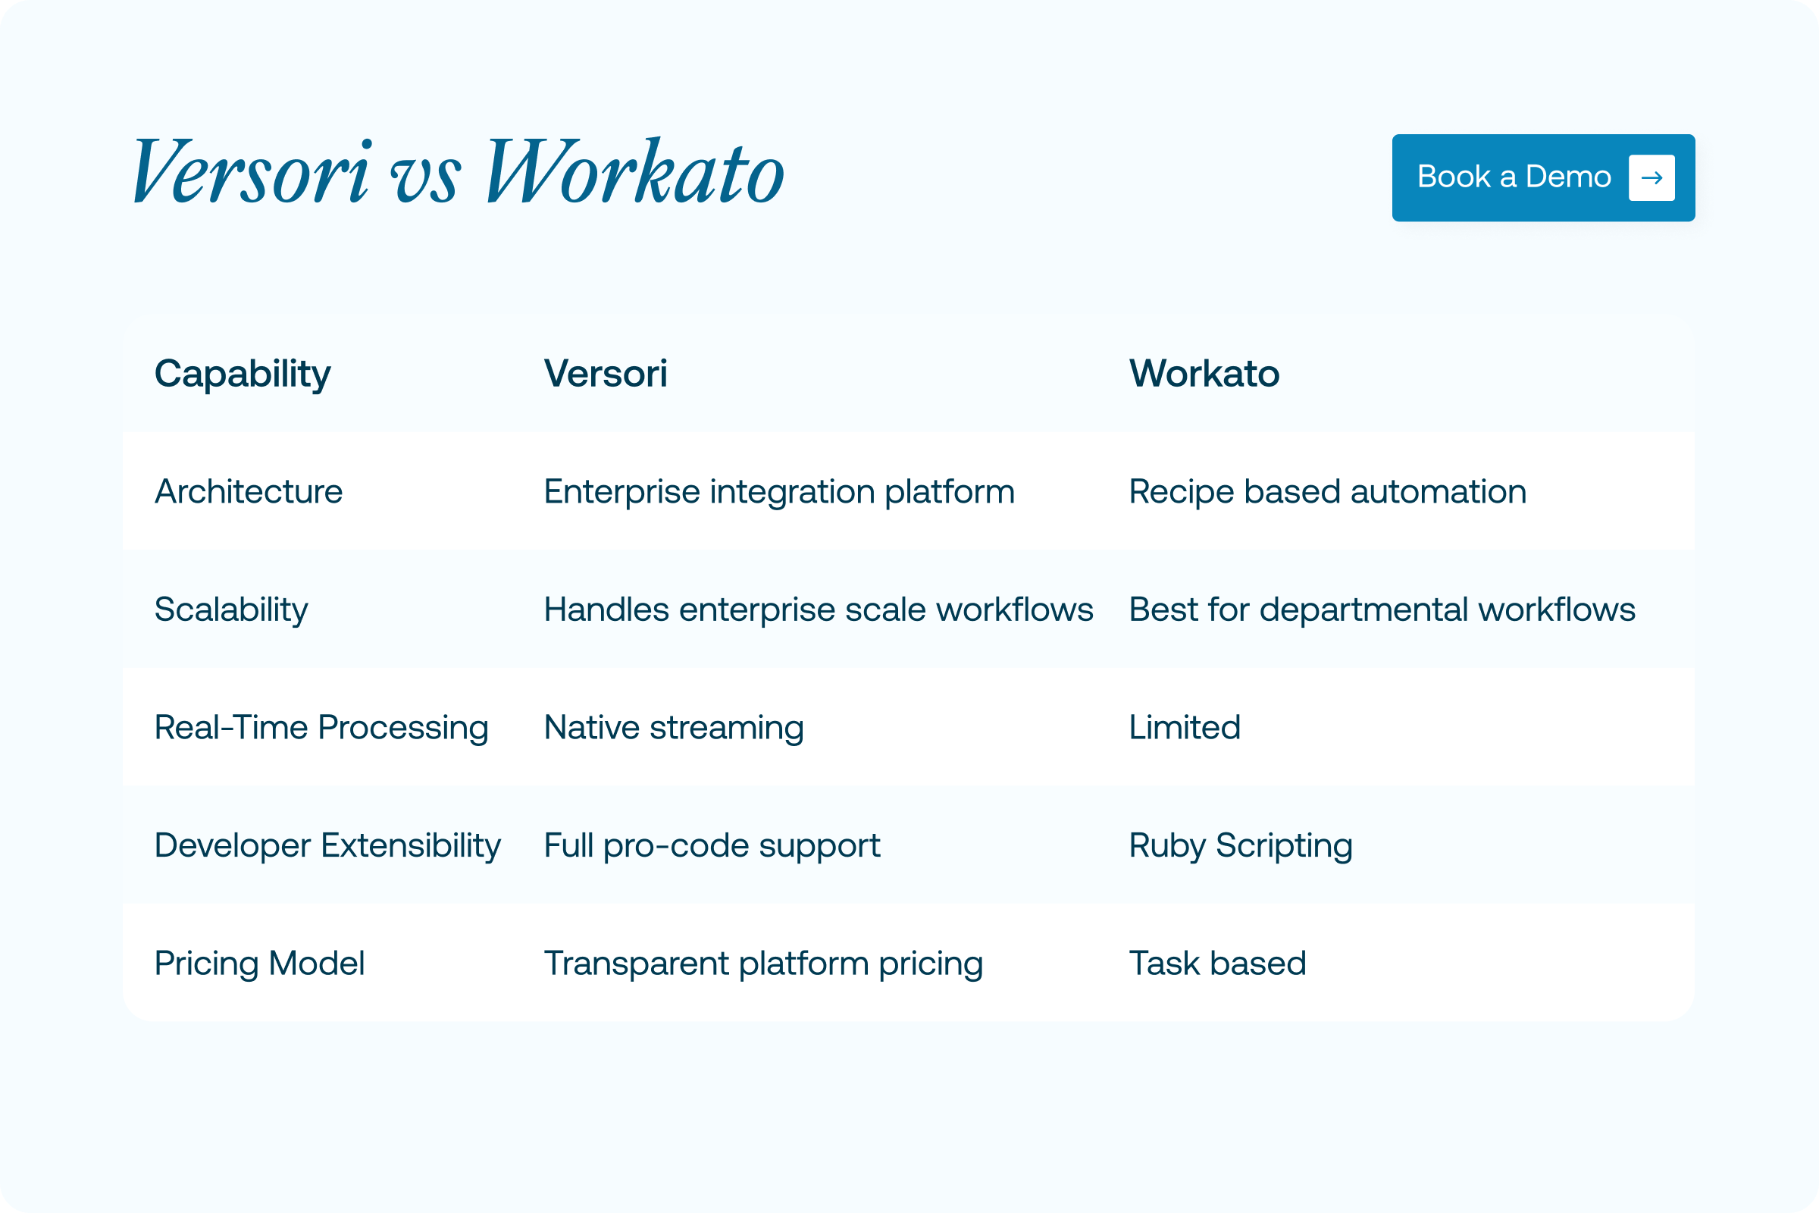Click the Ruby Scripting cell
1819x1213 pixels.
pos(1240,845)
